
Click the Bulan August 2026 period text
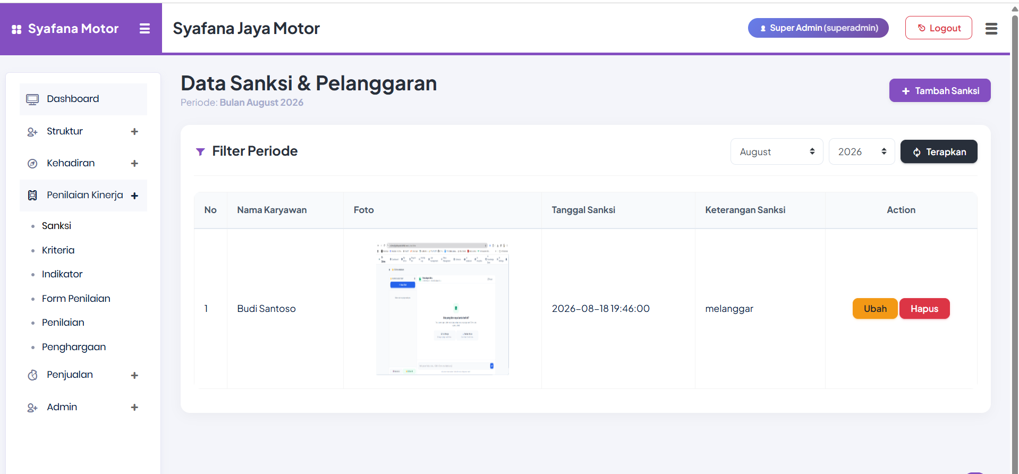(261, 103)
